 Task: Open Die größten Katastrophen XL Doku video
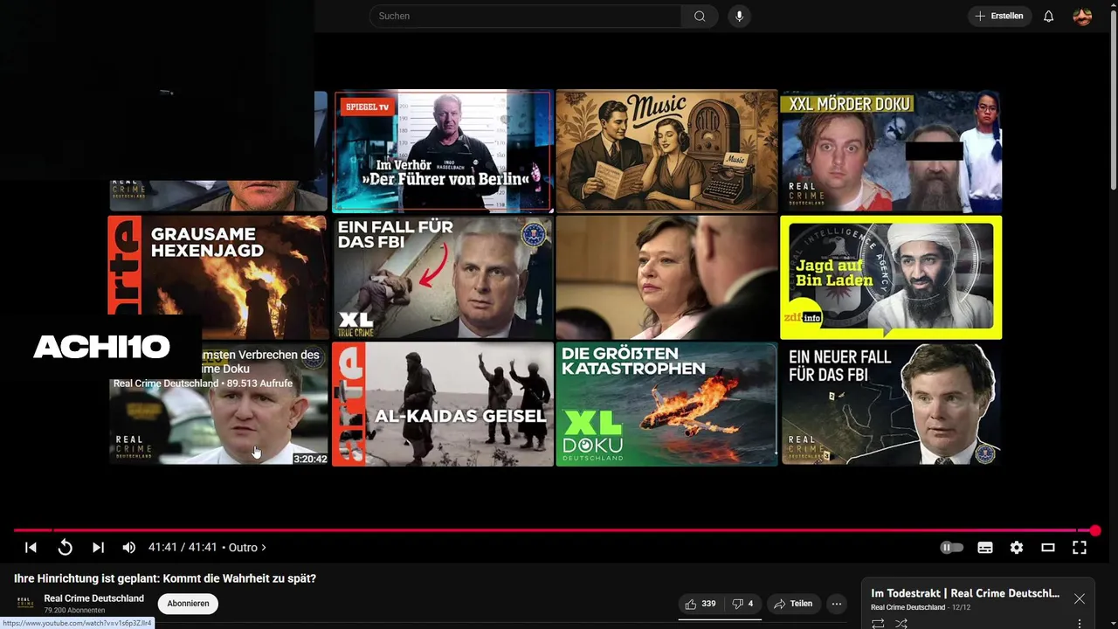click(666, 404)
